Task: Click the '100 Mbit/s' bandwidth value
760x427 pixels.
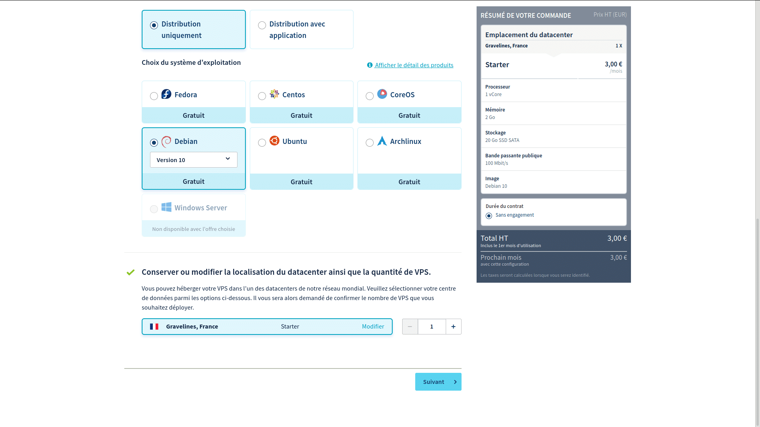Action: pos(497,163)
